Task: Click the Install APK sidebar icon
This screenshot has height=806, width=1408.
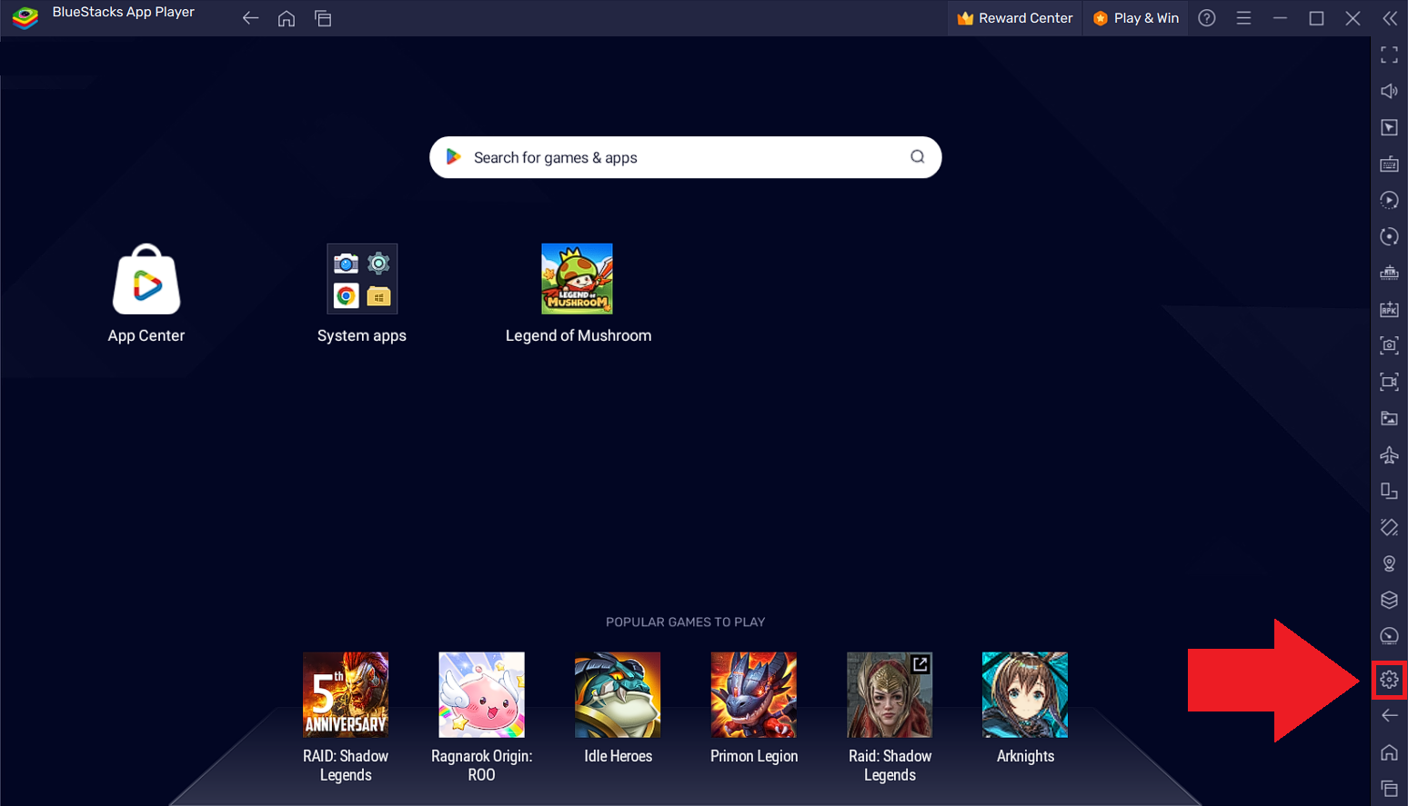Action: coord(1389,309)
